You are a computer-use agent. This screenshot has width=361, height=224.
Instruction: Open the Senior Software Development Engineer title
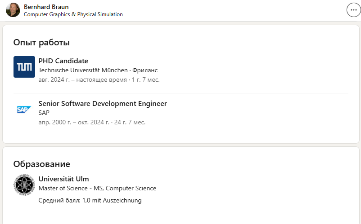pos(103,104)
